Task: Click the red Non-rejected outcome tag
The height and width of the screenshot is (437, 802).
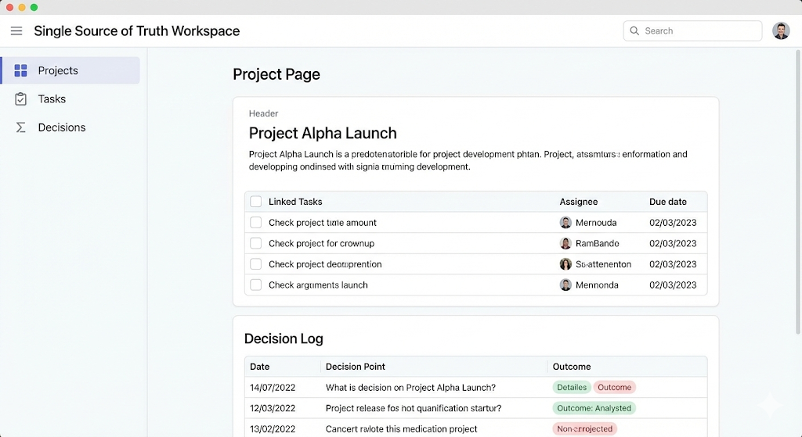Action: click(x=584, y=429)
